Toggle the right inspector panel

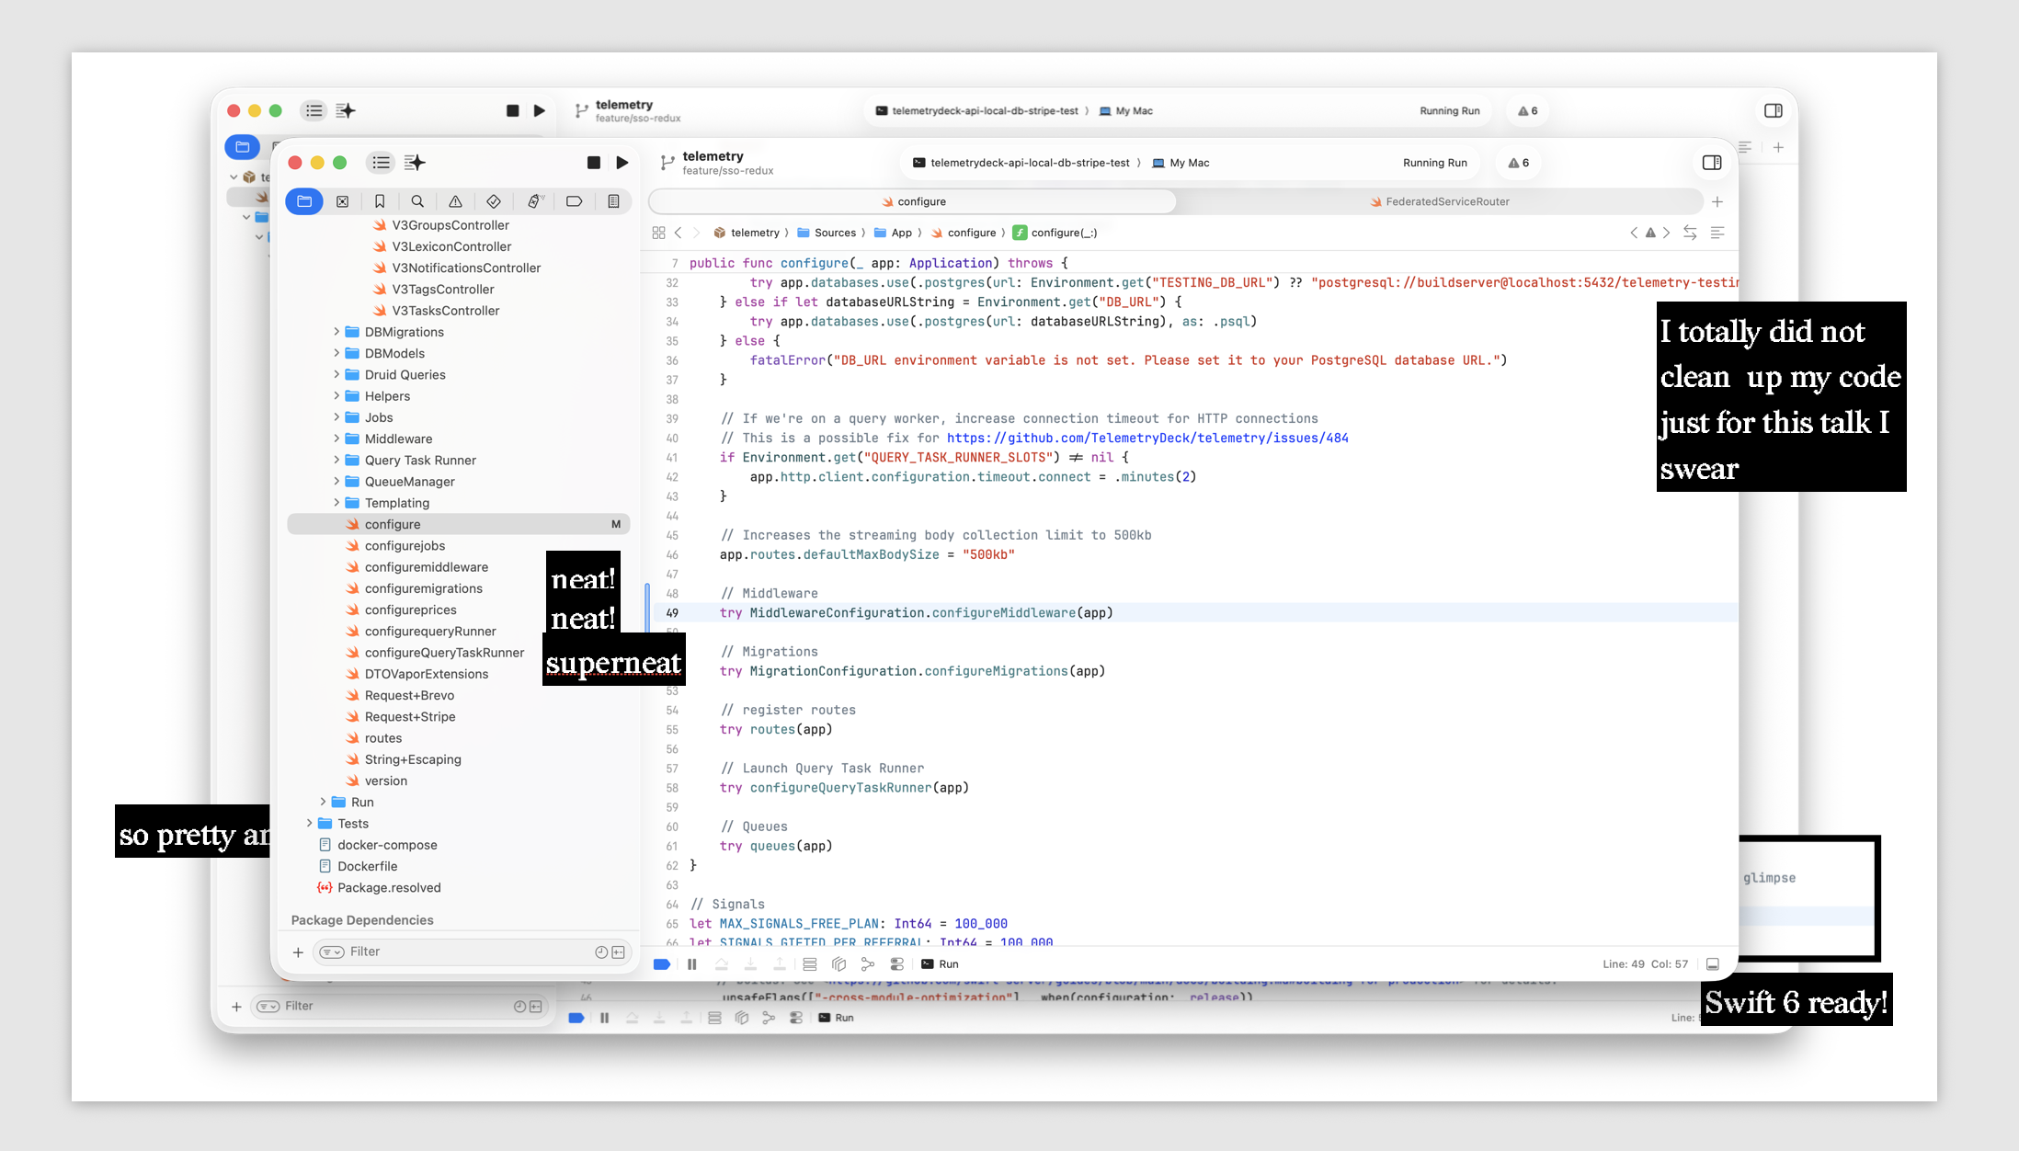tap(1711, 163)
